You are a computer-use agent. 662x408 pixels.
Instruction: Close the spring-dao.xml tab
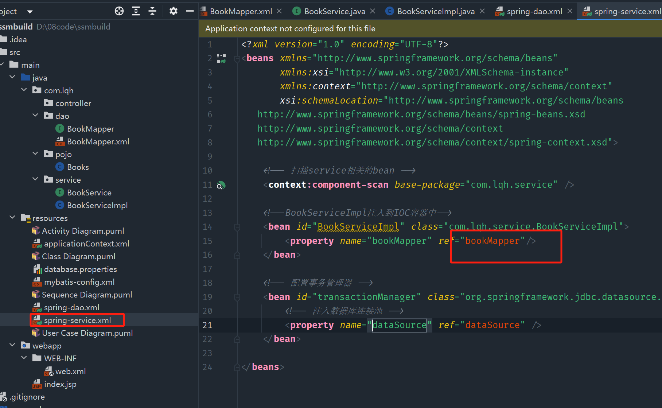click(x=570, y=11)
